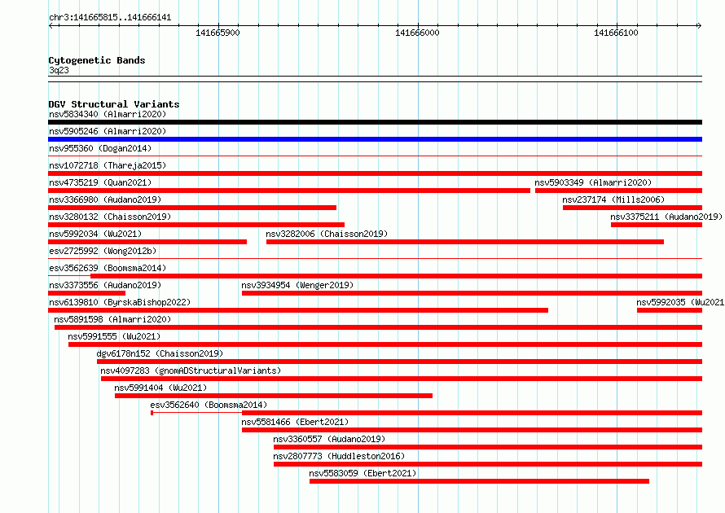The width and height of the screenshot is (725, 513).
Task: Select the blue nsv5905246 variant bar
Action: click(375, 139)
